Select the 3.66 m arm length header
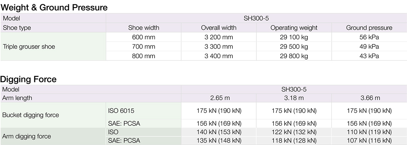Viewport: 407px width, 145px height. (370, 98)
